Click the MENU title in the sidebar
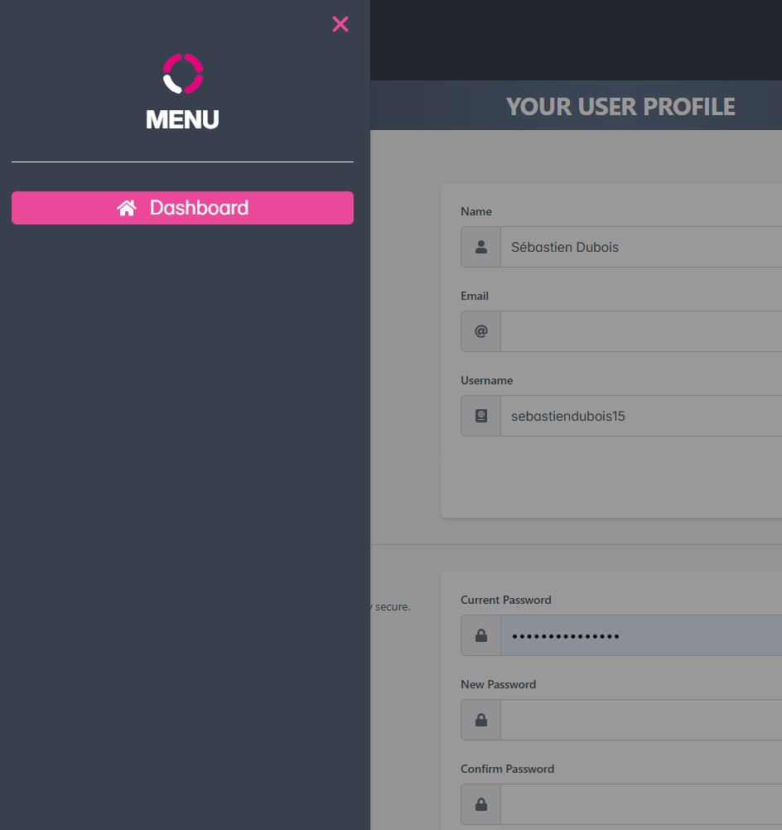This screenshot has width=782, height=830. pyautogui.click(x=182, y=119)
